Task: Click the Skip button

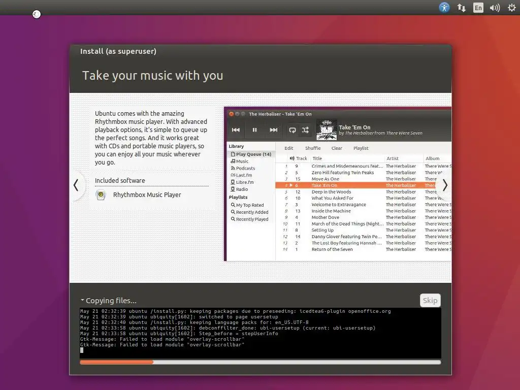Action: coord(430,301)
